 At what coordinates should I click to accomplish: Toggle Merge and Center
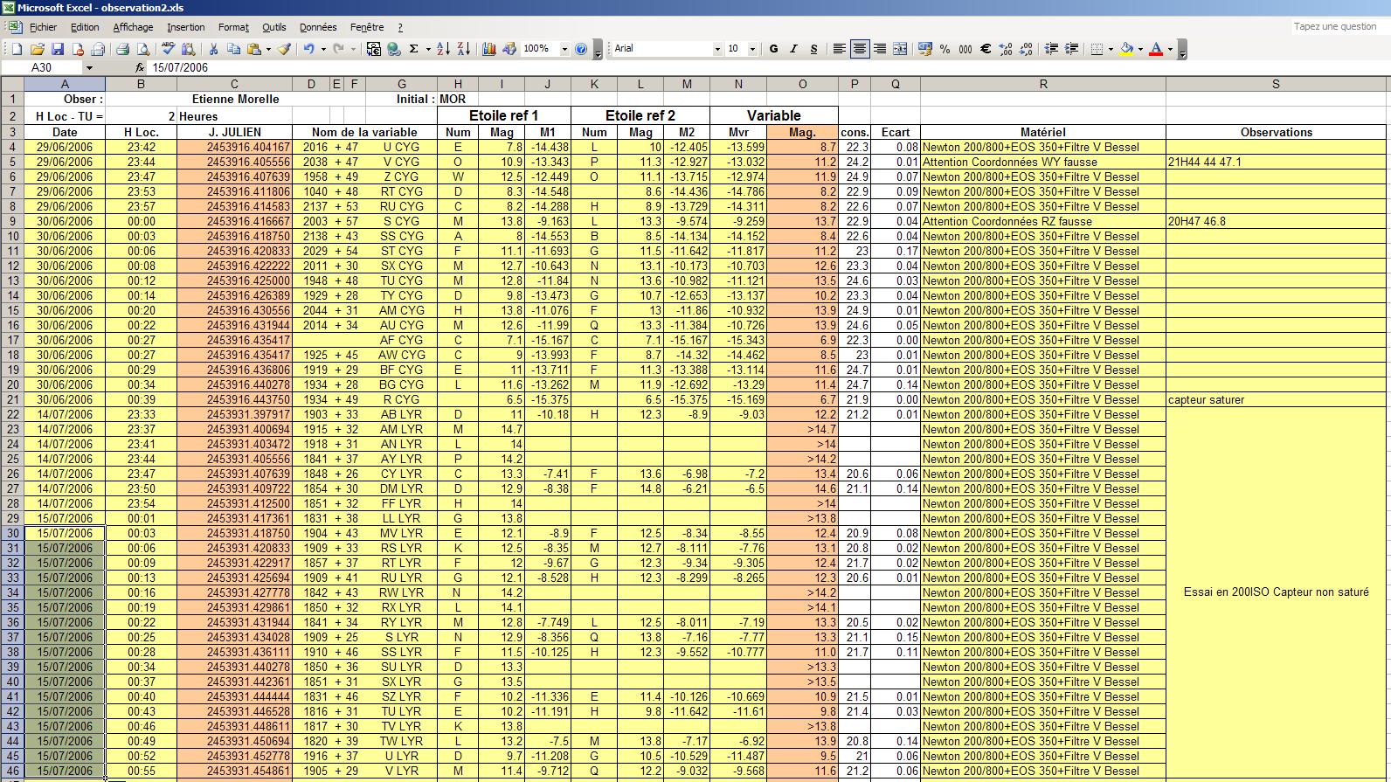[x=900, y=49]
